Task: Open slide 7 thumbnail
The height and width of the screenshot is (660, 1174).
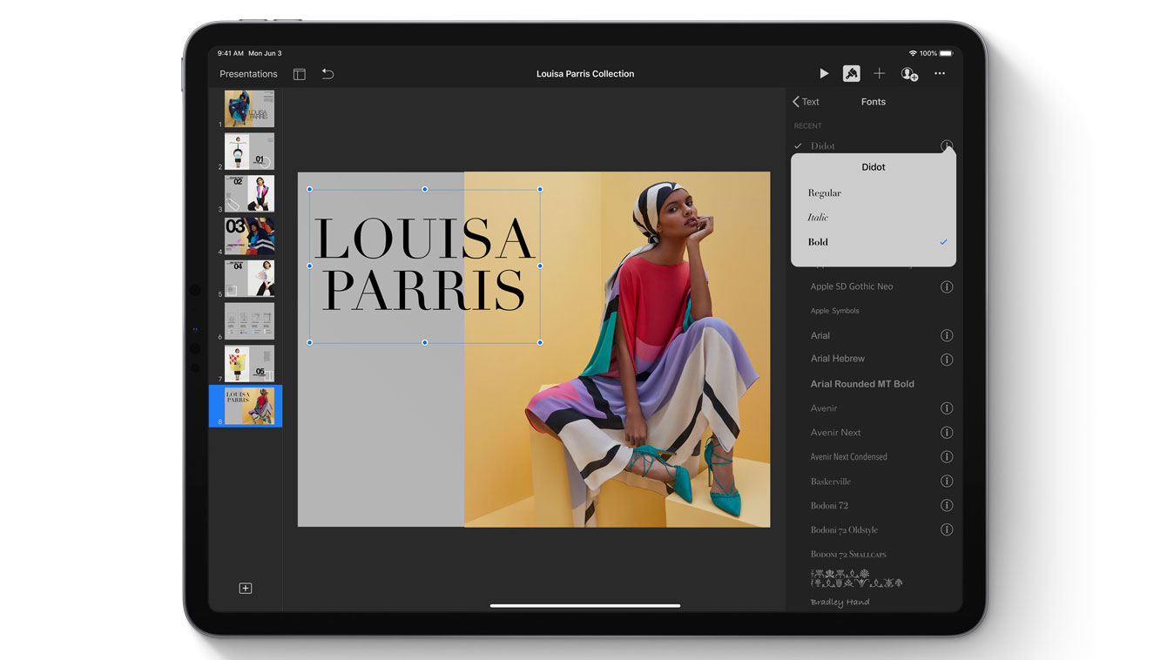Action: click(x=249, y=364)
